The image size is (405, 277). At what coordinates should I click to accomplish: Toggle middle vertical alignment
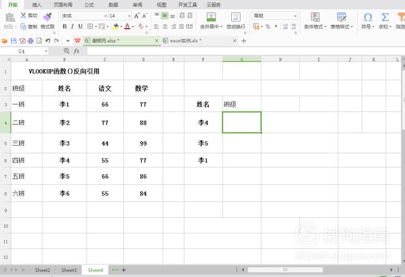coord(164,16)
